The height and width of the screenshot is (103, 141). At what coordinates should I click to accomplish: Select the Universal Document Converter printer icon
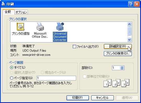(x=60, y=32)
